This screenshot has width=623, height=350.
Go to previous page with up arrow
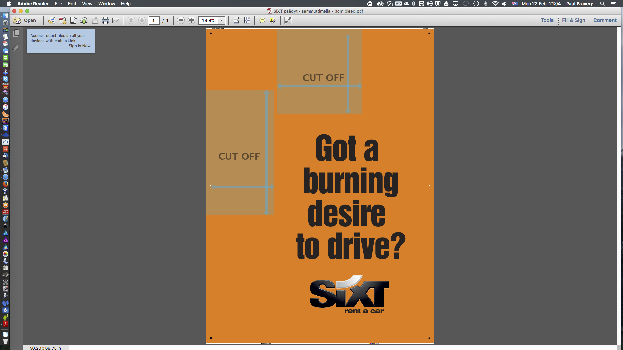tap(131, 20)
